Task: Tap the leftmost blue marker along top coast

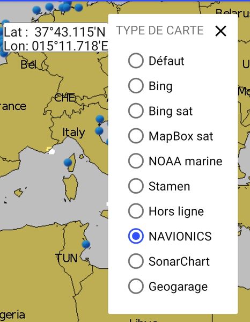Action: click(x=36, y=10)
